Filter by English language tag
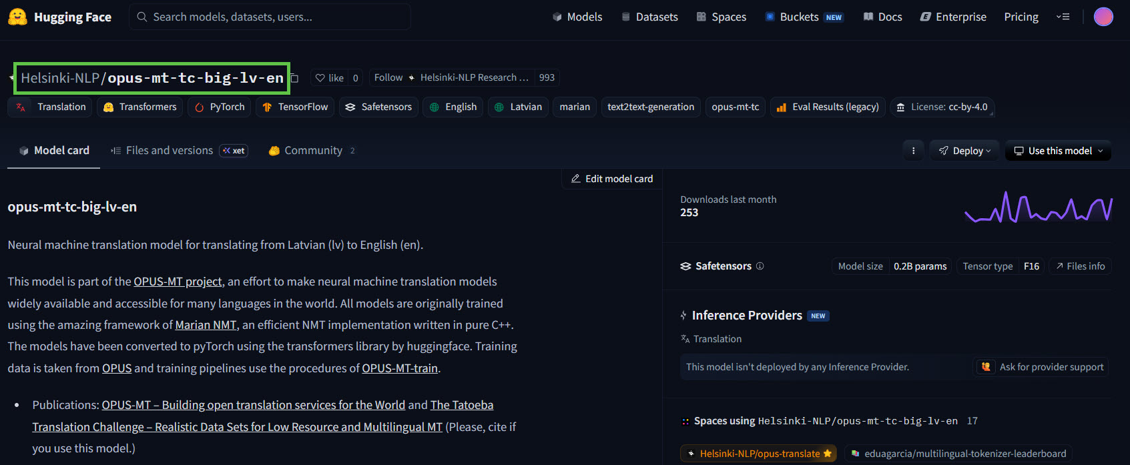Screen dimensions: 1130x465 (453, 107)
